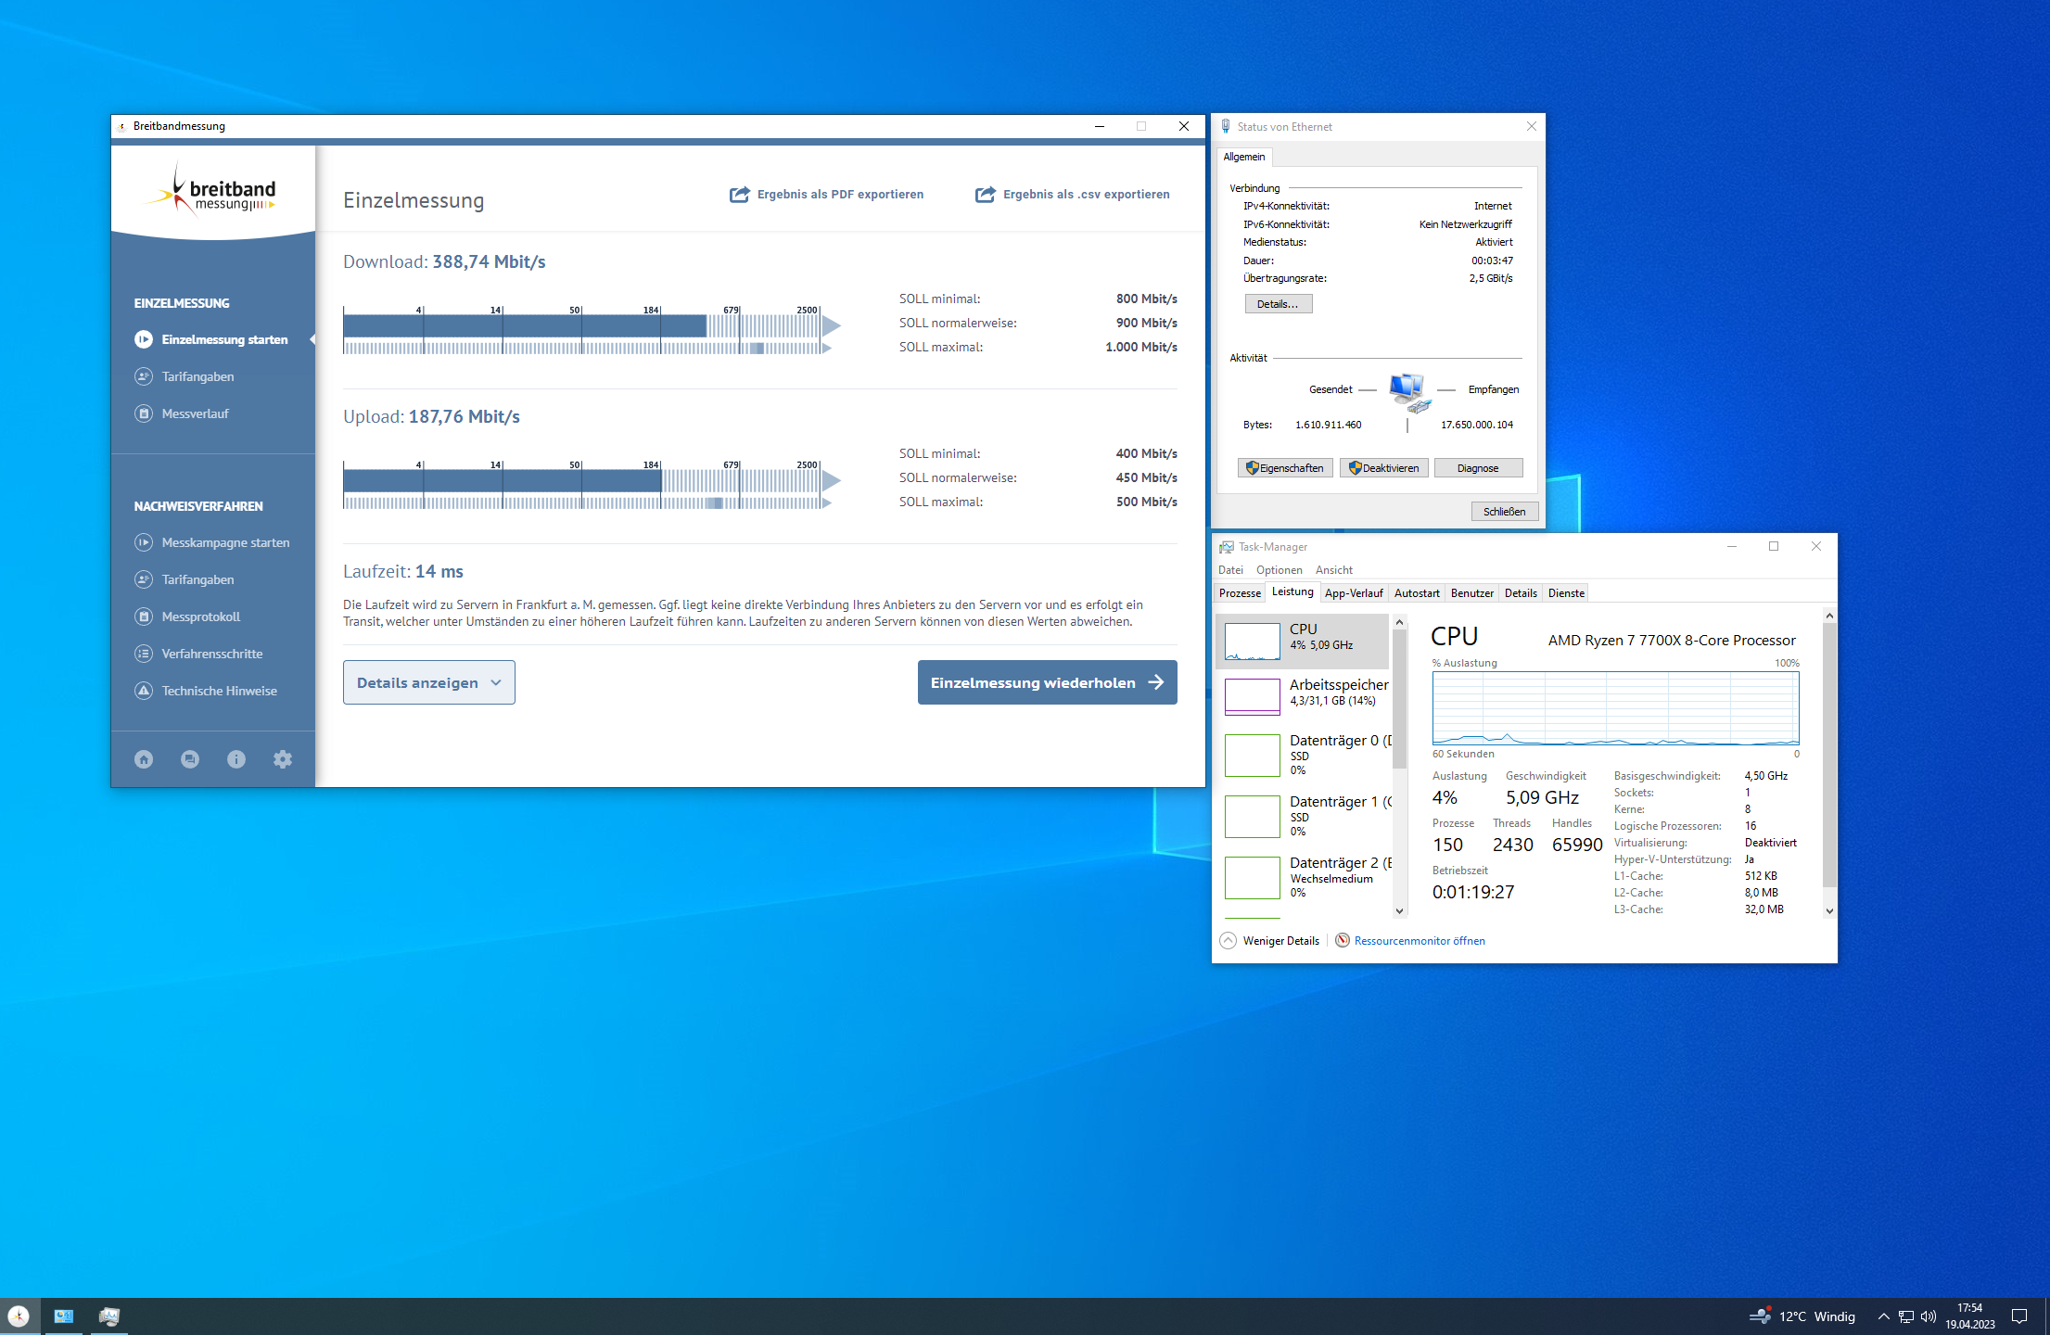
Task: Open settings via the gear icon
Action: tap(283, 758)
